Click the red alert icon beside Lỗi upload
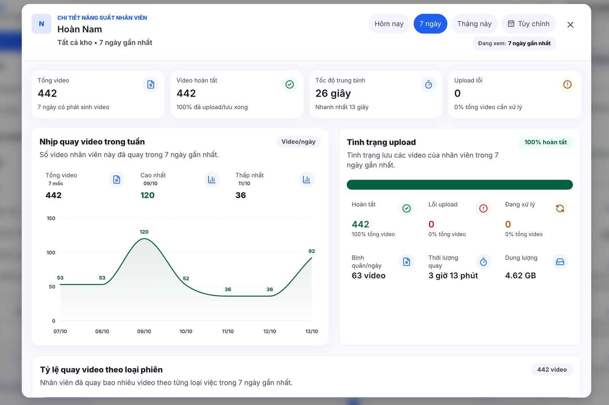The image size is (609, 405). click(483, 208)
